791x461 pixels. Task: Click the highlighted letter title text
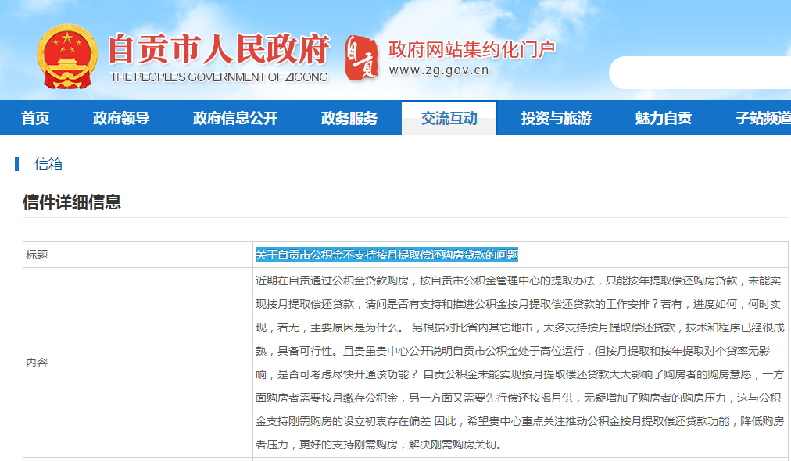(387, 255)
